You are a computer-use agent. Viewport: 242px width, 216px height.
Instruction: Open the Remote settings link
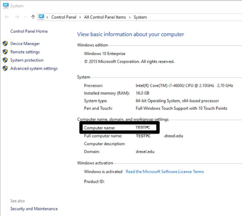coord(25,52)
